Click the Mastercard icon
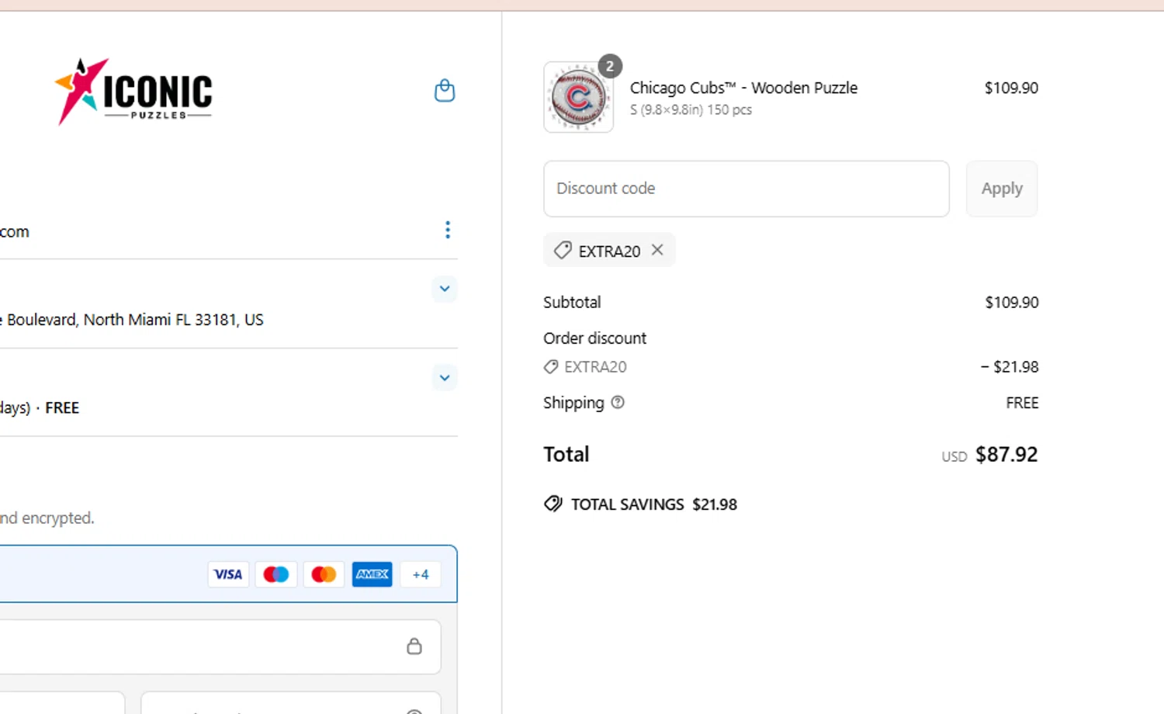 click(x=324, y=574)
